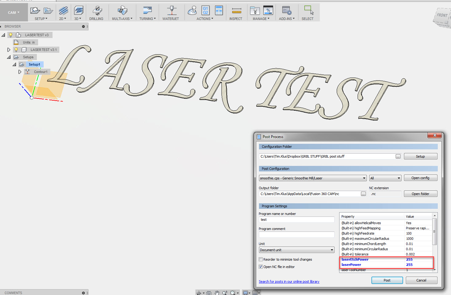Screen dimensions: 451x295
Task: Open the Tool Library icon in Manage
Action: pos(255,10)
